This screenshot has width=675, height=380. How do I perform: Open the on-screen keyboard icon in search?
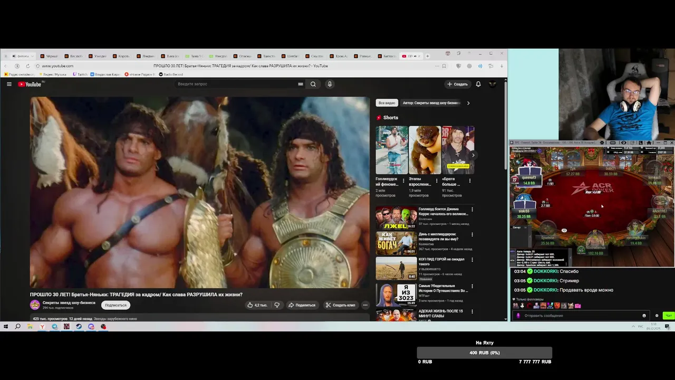coord(301,84)
